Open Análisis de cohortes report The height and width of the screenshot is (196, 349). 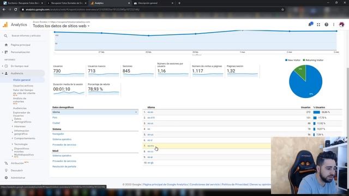click(x=20, y=100)
